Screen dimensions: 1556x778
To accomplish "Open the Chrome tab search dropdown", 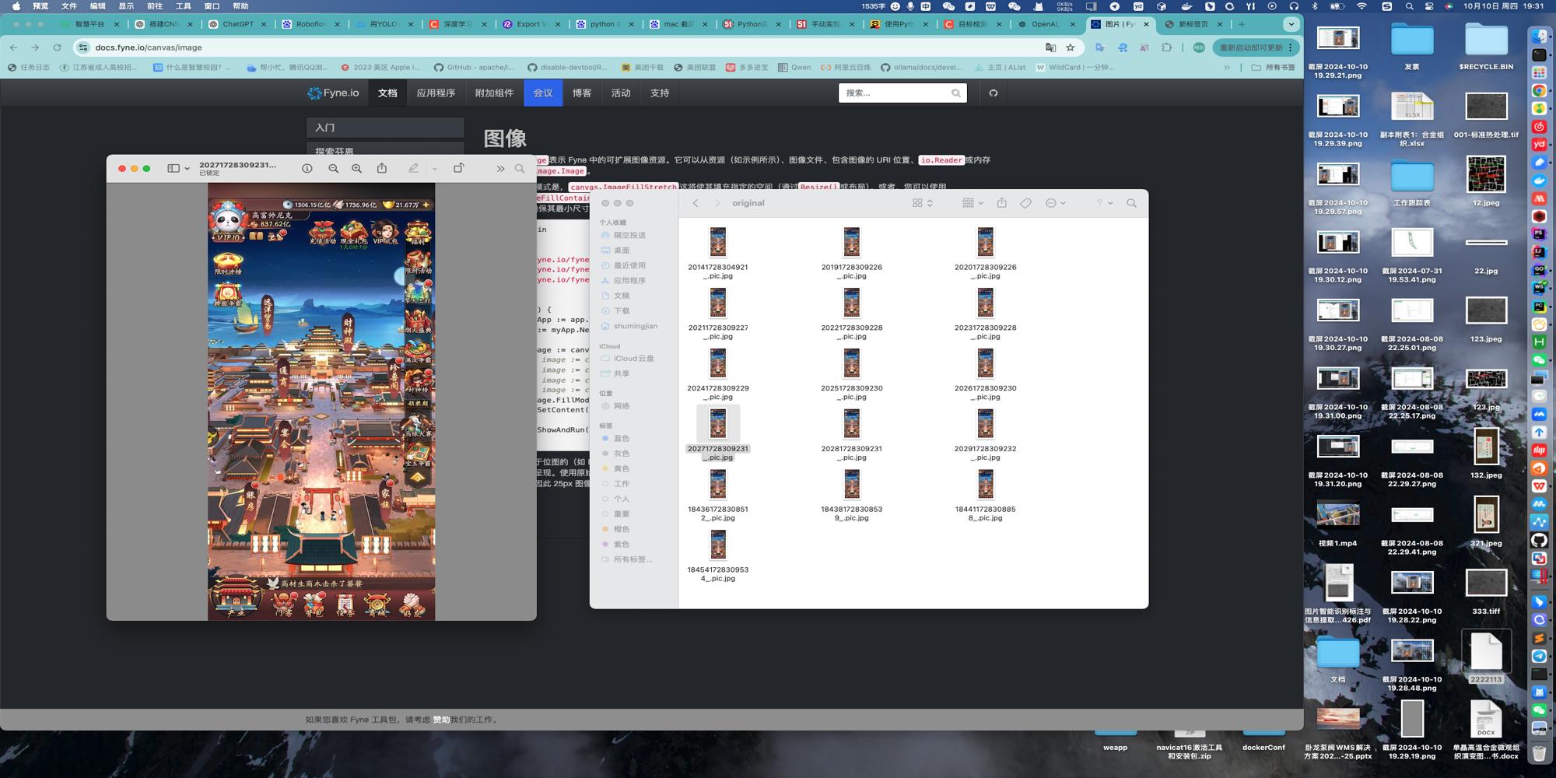I will (x=1291, y=24).
